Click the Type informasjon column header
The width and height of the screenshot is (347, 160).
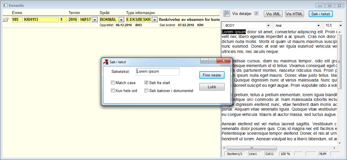[140, 13]
